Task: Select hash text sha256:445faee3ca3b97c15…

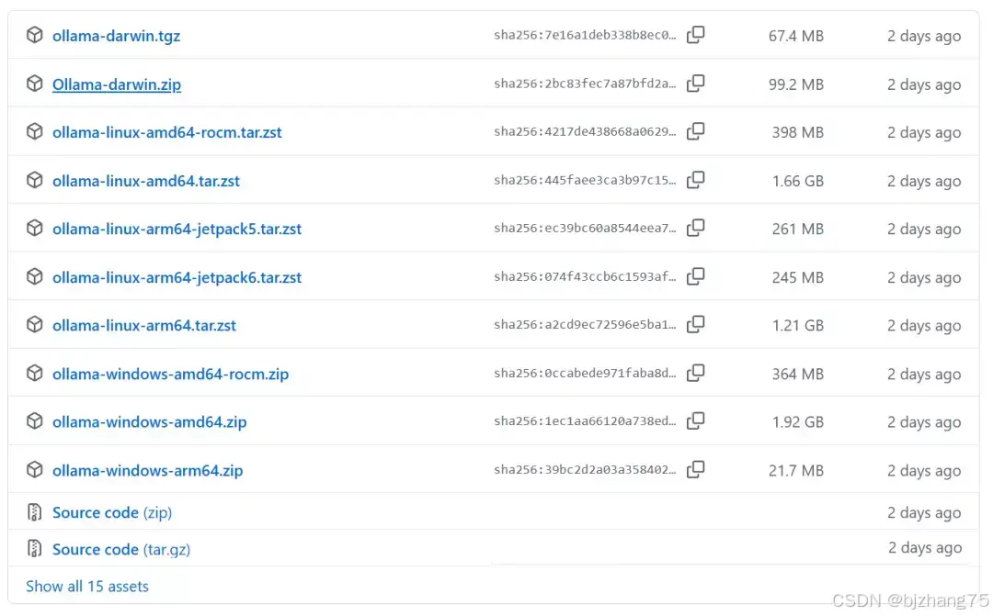Action: (585, 180)
